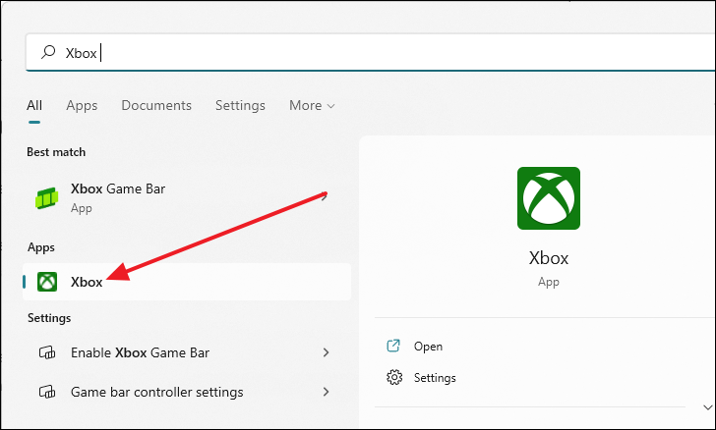Switch to the Documents filter tab
The width and height of the screenshot is (716, 430).
156,105
